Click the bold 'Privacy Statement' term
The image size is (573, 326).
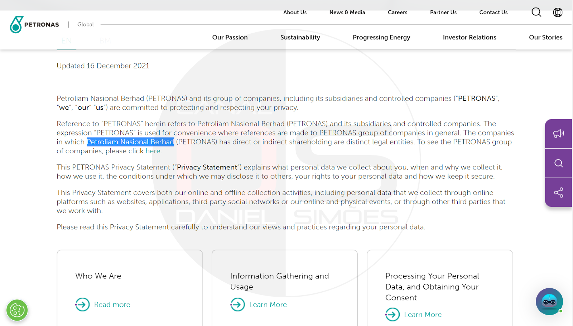207,167
